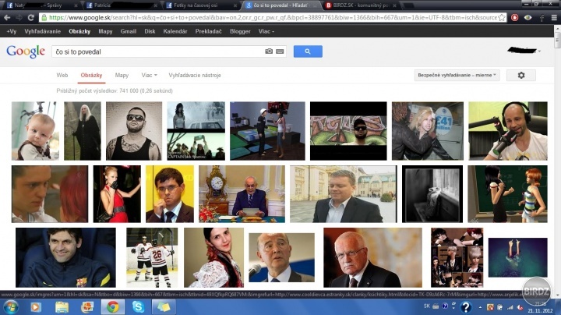Go back with the browser back arrow
This screenshot has height=315, width=561.
[x=7, y=17]
